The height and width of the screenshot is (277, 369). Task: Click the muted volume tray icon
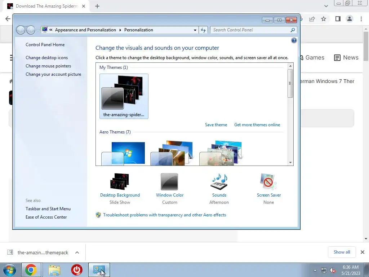tap(333, 271)
